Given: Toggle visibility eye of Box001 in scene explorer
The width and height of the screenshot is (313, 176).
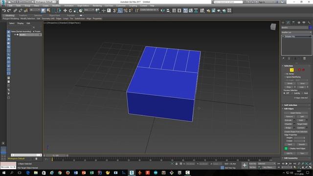Looking at the screenshot, I should point(15,35).
